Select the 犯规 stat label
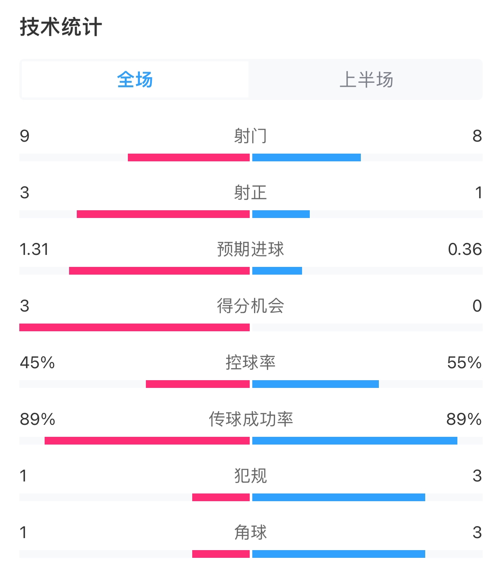 click(x=251, y=476)
